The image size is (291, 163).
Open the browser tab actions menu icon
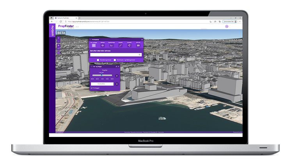tap(51, 18)
